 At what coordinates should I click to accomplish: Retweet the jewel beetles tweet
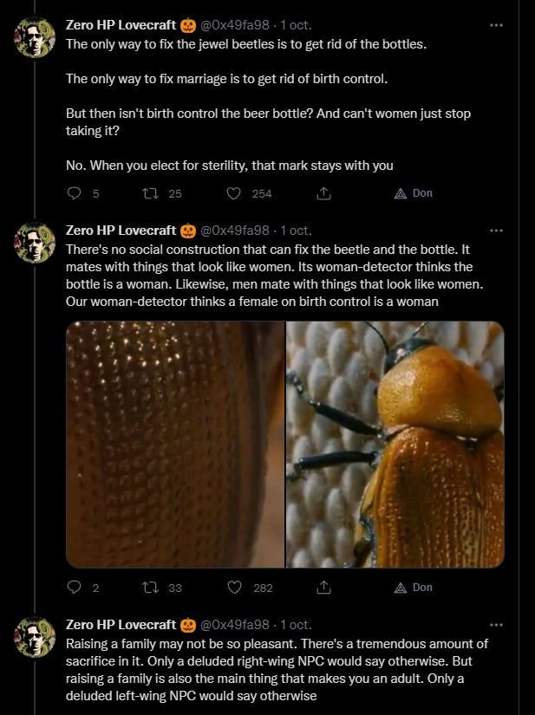pos(148,193)
